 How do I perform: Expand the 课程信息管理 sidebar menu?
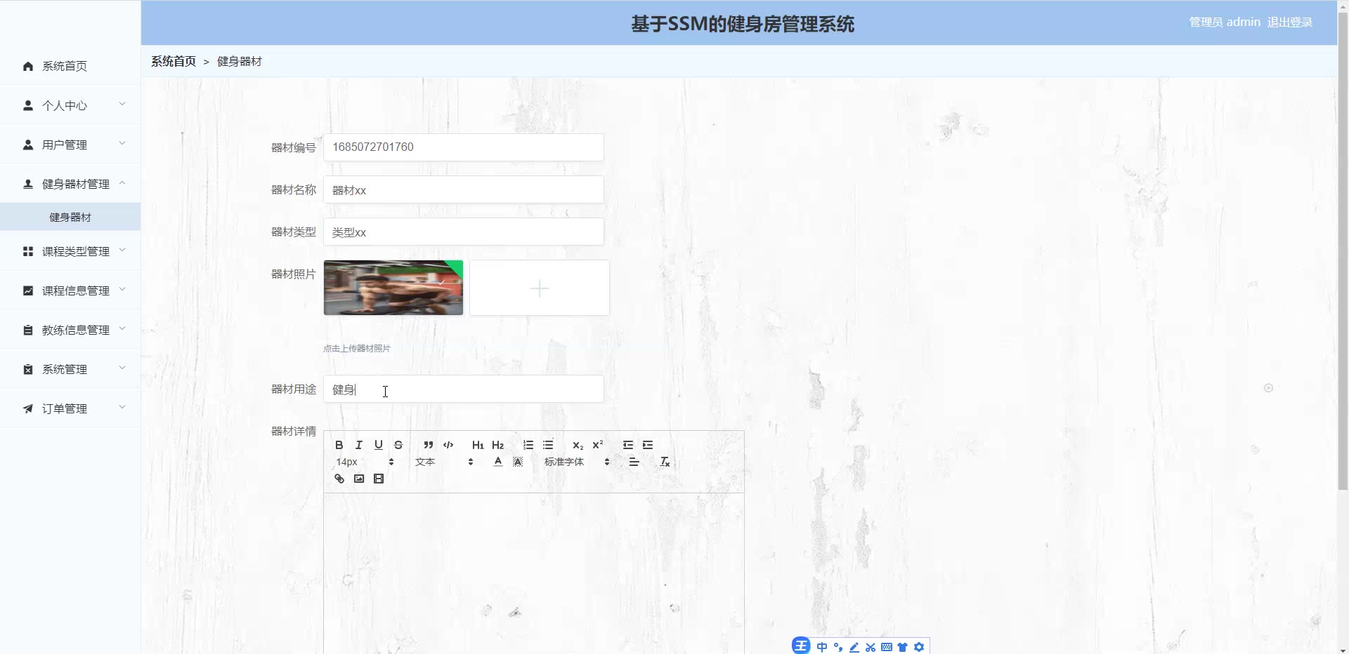(70, 291)
